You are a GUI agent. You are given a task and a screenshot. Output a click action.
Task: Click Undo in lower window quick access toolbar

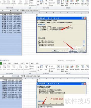coord(2,60)
